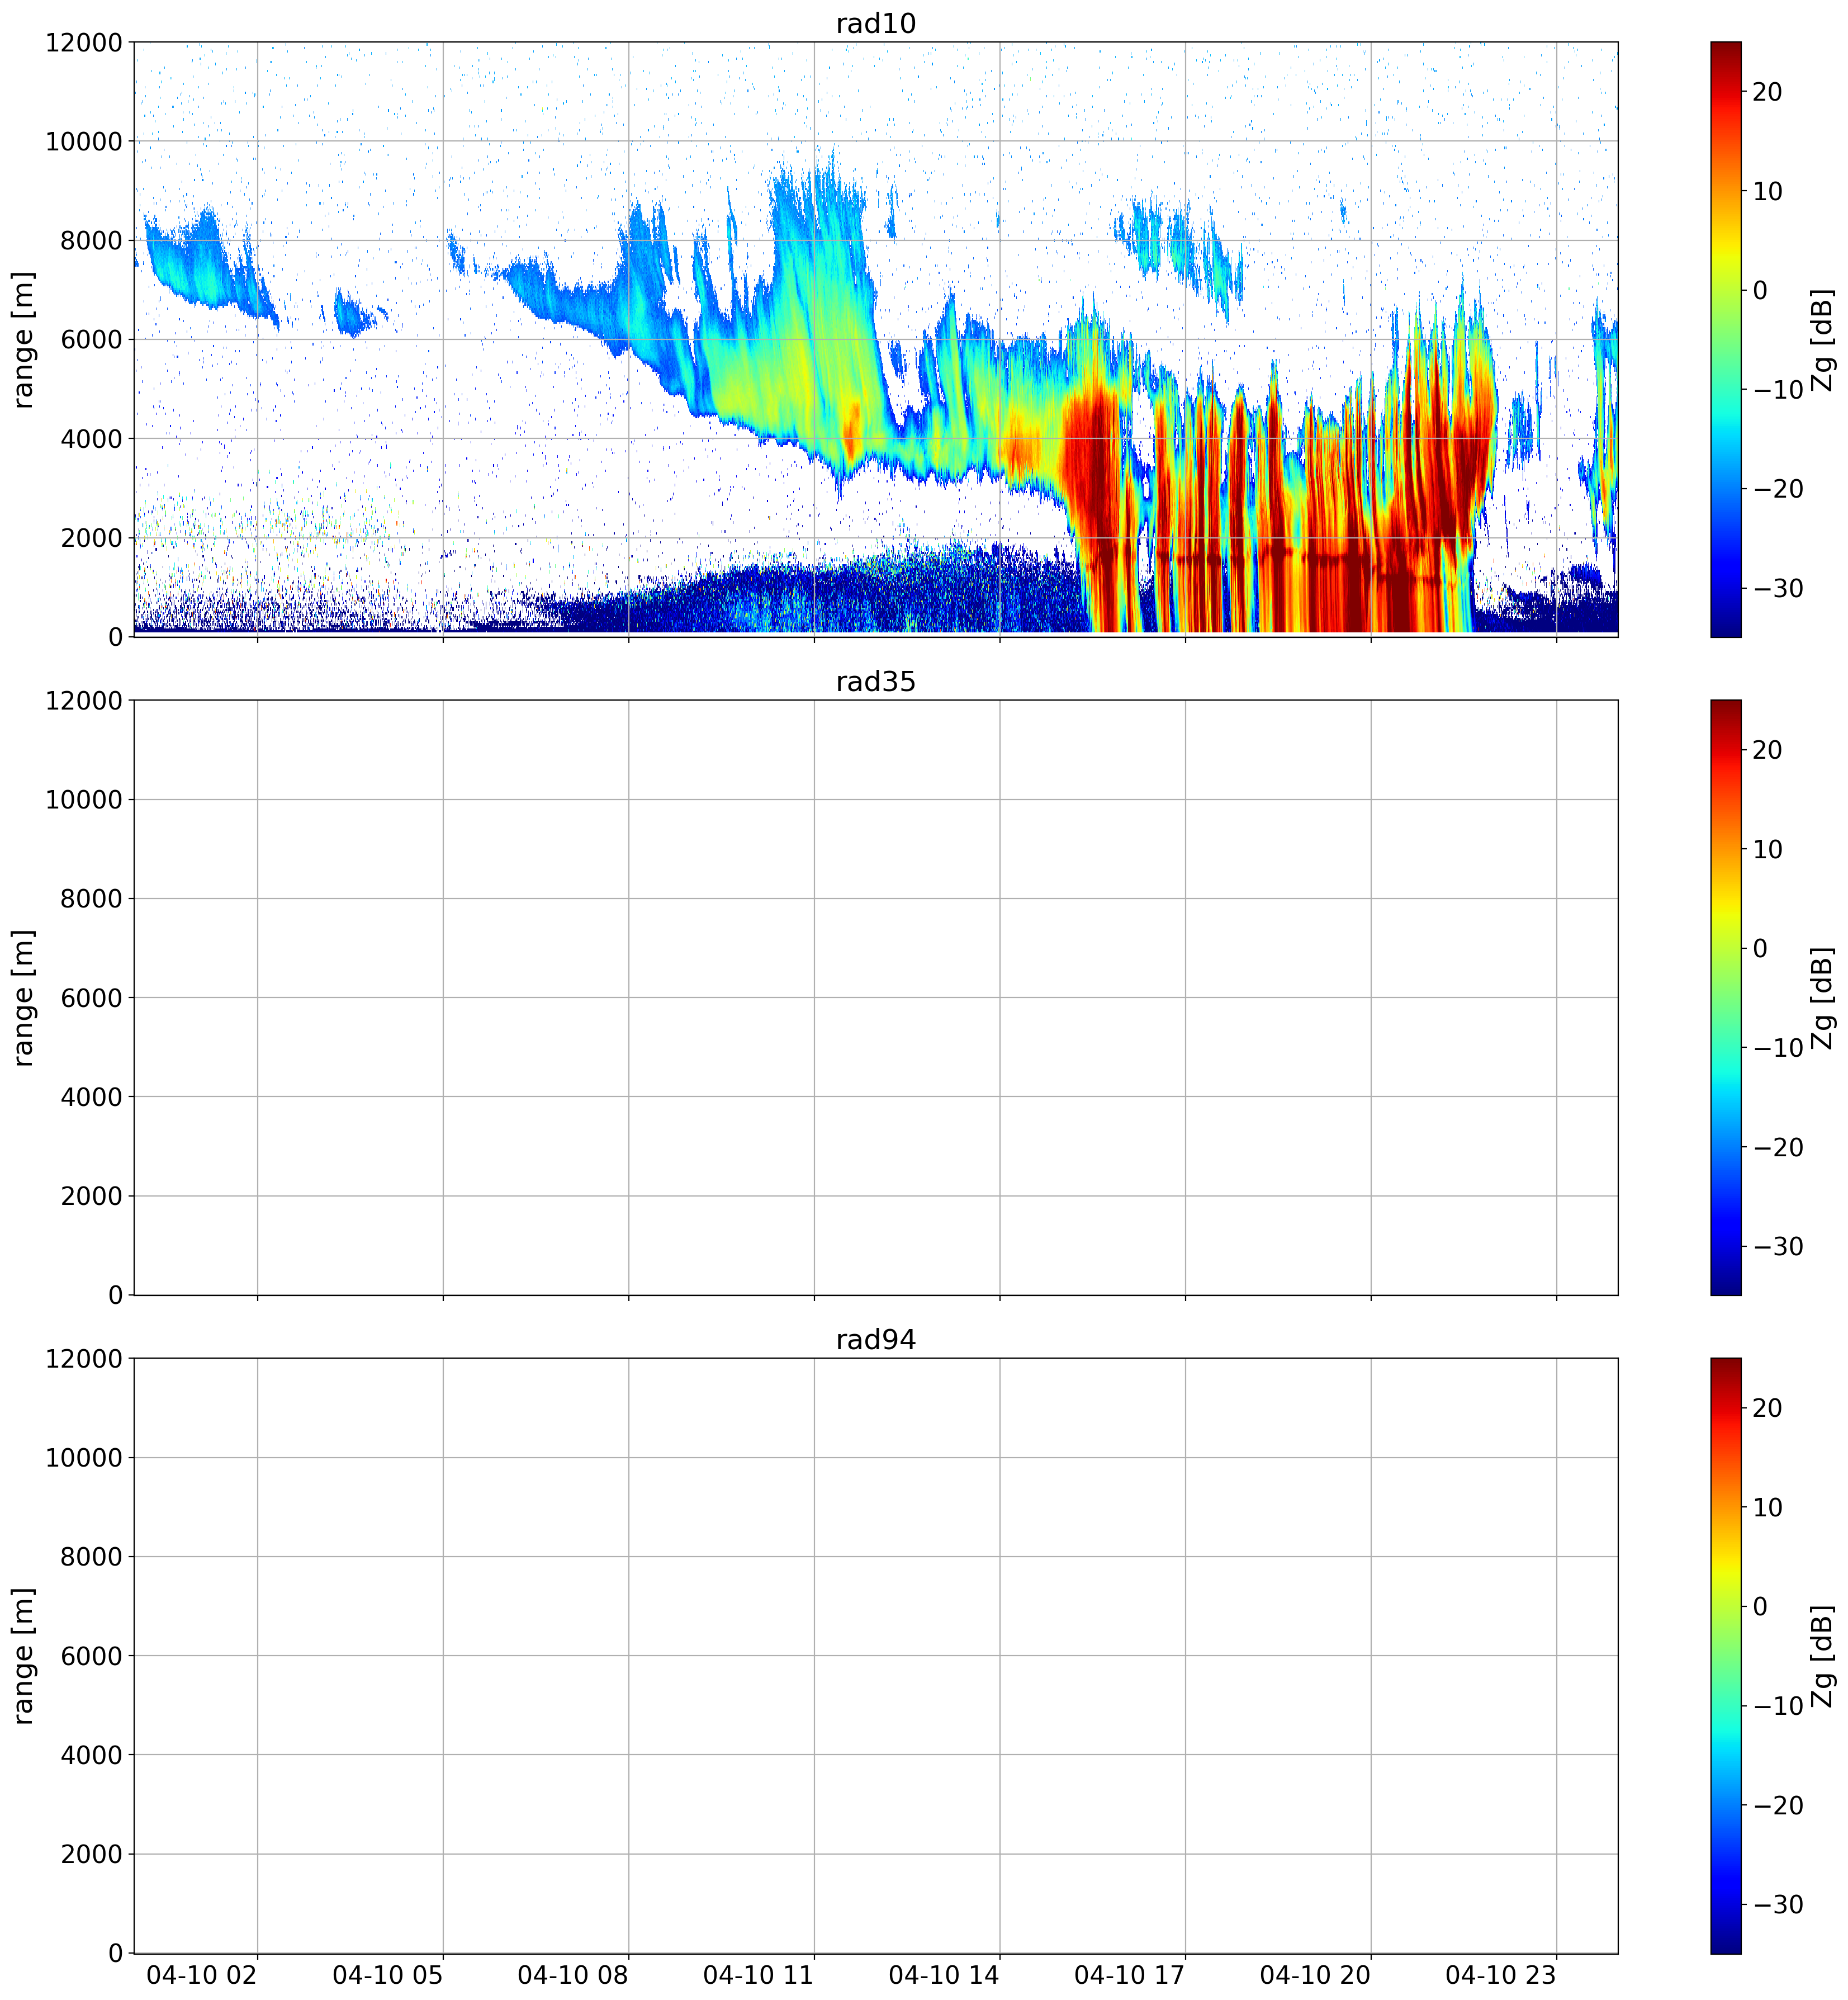The height and width of the screenshot is (2000, 1848).
Task: Click the "range [m]" label of rad35 panel
Action: (23, 997)
